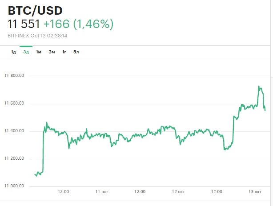Screen dimensions: 273x206
Task: Click the 11 окт date axis label
Action: click(x=102, y=192)
